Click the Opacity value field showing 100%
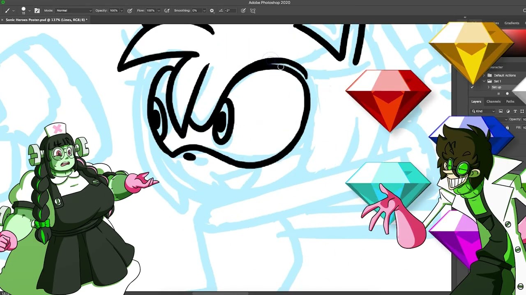Viewport: 526px width, 295px height. (114, 11)
